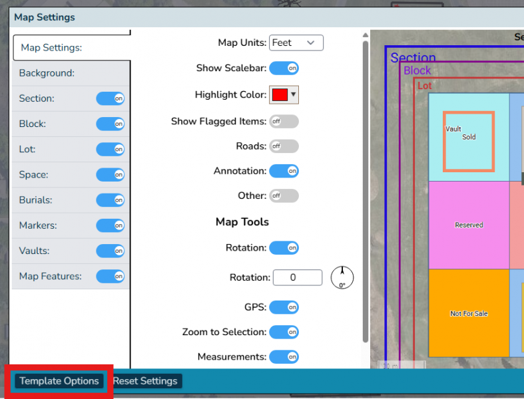Click the Vault Sold plot on preview
The image size is (524, 399).
[469, 137]
